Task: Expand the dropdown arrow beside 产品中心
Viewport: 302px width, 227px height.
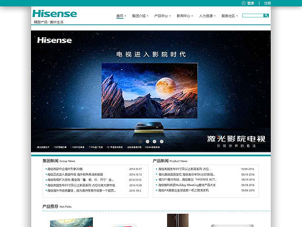Action: click(x=170, y=16)
